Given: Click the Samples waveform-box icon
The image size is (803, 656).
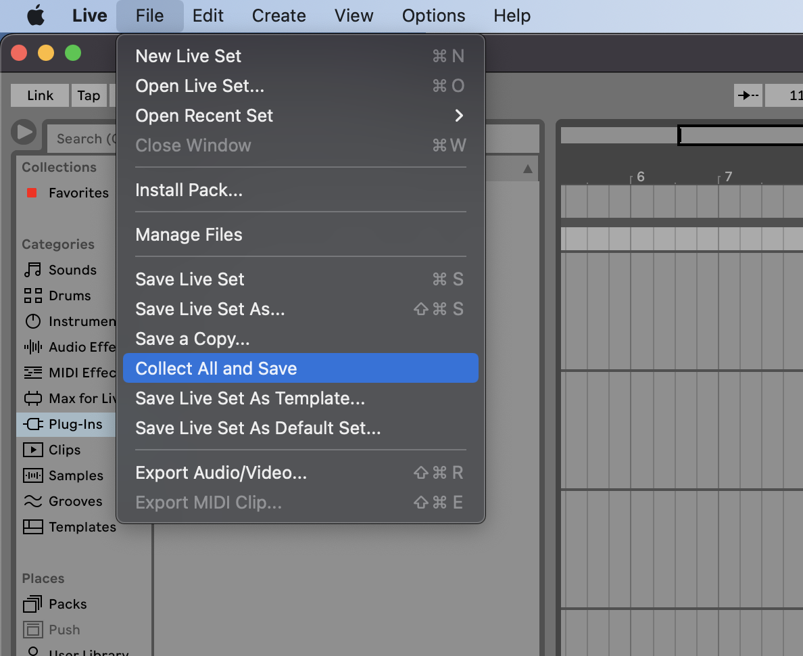Looking at the screenshot, I should pyautogui.click(x=32, y=475).
